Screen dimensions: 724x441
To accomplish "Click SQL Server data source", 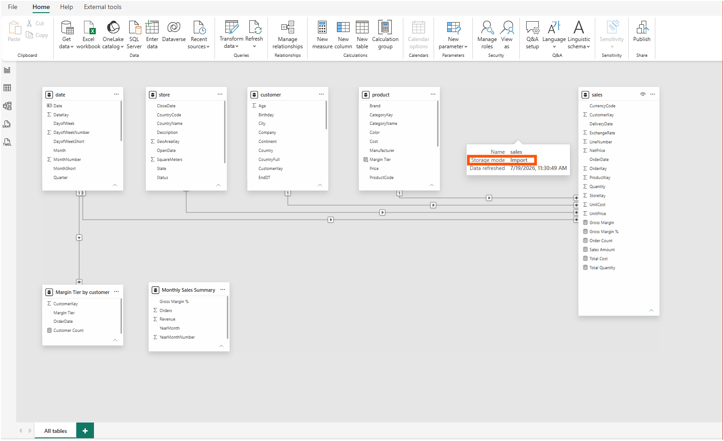I will tap(134, 35).
